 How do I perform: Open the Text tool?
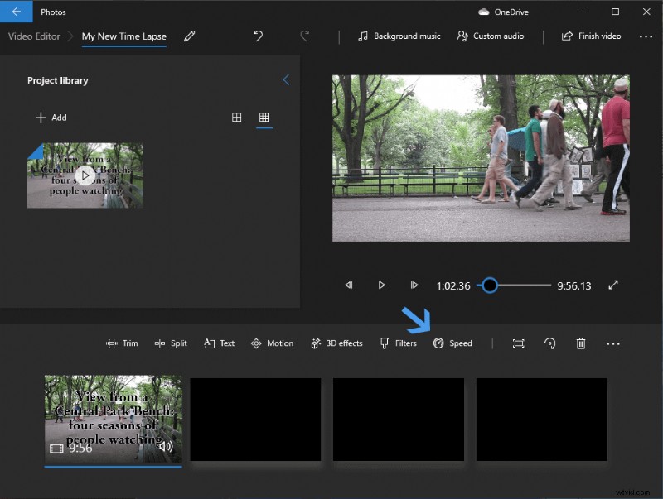click(219, 343)
